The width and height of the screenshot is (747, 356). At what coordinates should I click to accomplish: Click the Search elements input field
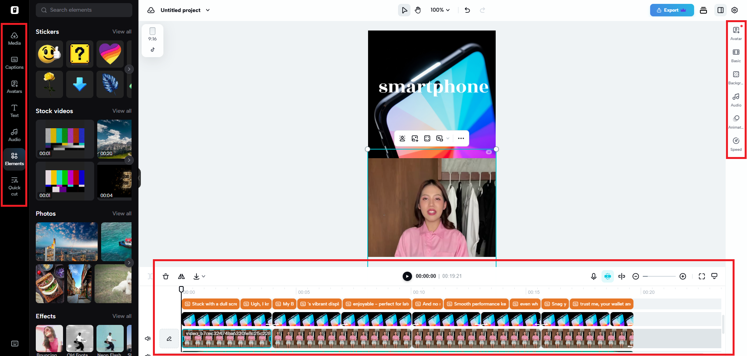pos(84,10)
